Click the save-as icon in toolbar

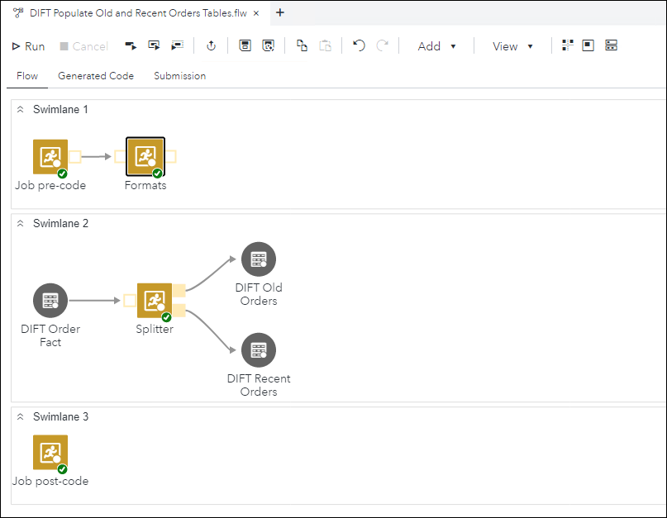click(x=269, y=45)
